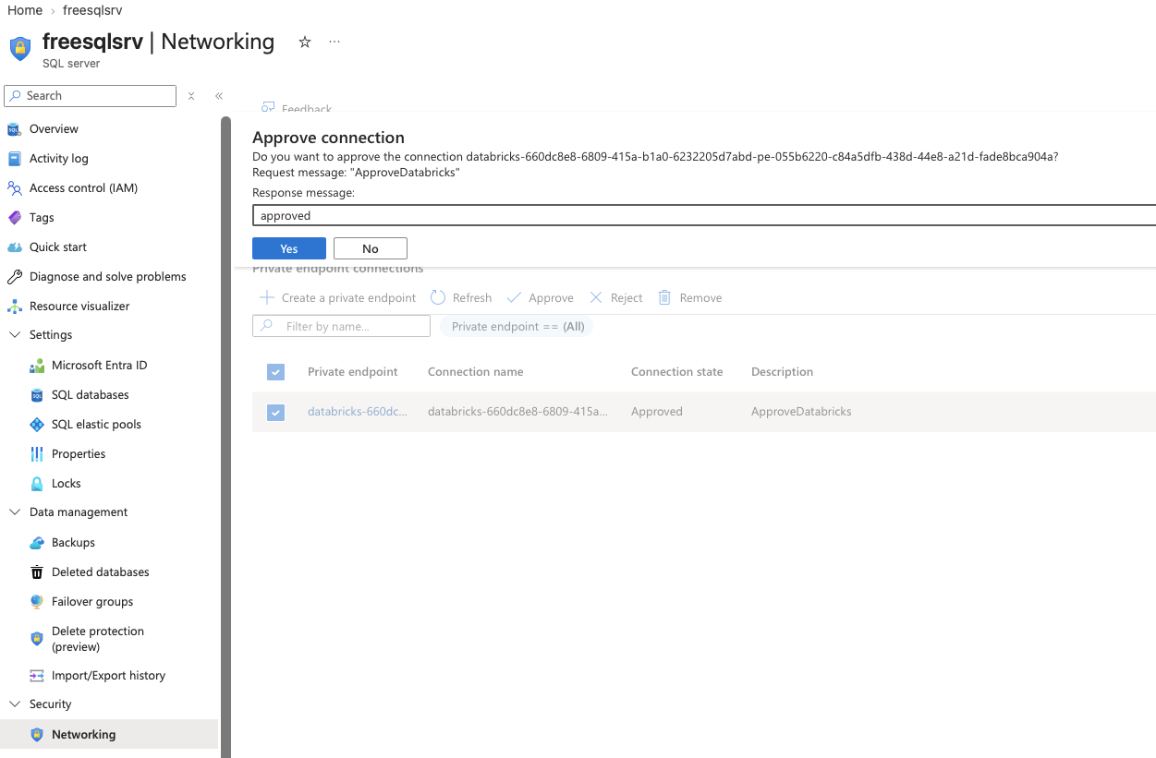Click the Delete protection shield icon

[37, 639]
